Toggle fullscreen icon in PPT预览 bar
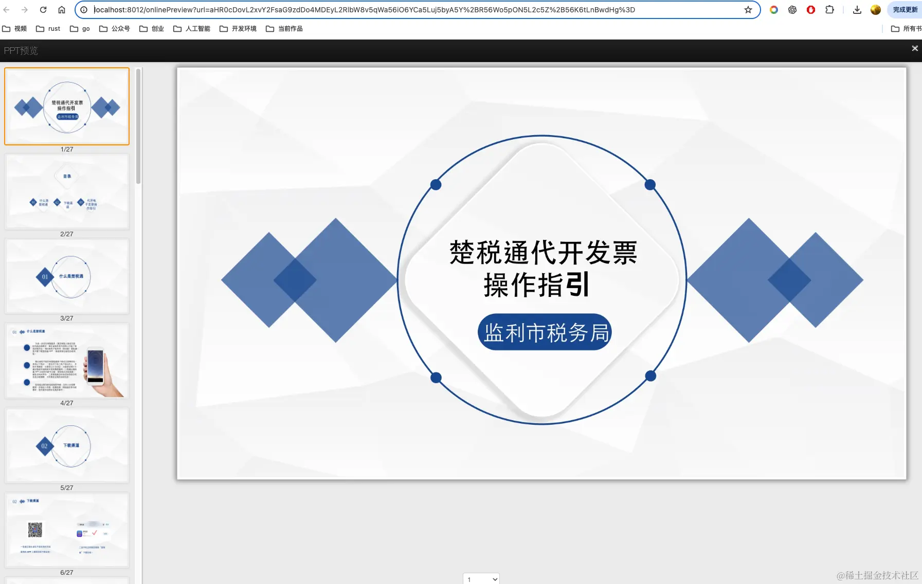The image size is (922, 584). (x=915, y=48)
